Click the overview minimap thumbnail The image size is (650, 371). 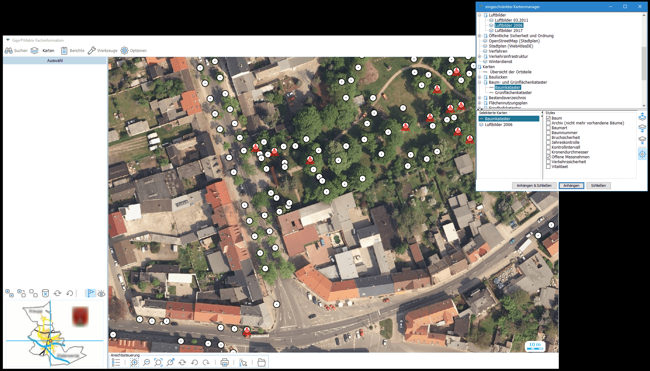[x=55, y=334]
